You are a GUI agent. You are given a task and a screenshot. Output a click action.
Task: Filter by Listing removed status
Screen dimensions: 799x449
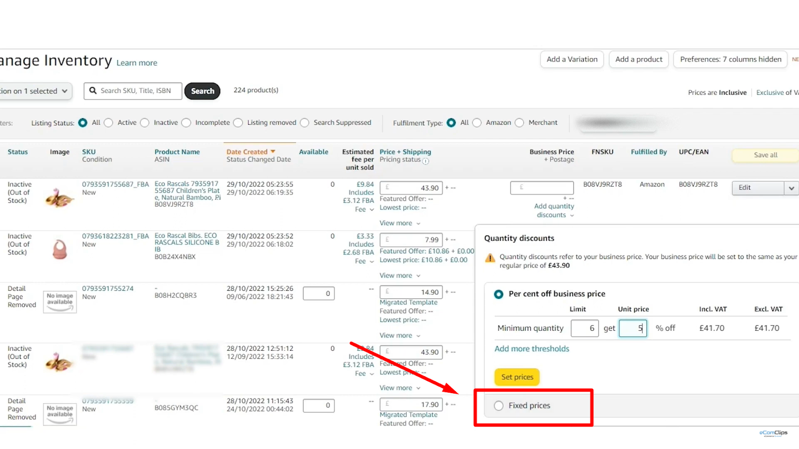(x=238, y=123)
